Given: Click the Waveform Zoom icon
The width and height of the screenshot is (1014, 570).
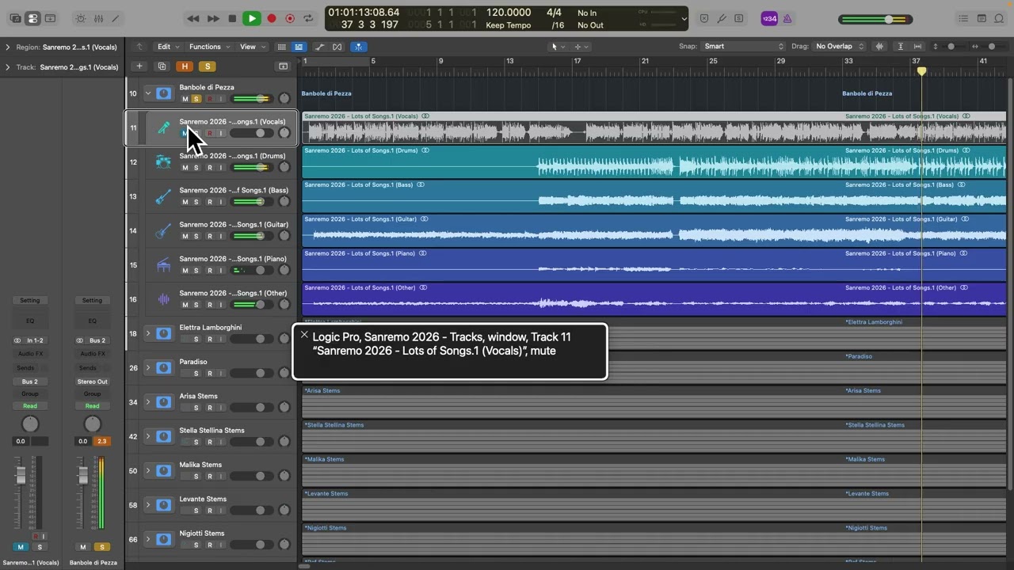Looking at the screenshot, I should (879, 47).
